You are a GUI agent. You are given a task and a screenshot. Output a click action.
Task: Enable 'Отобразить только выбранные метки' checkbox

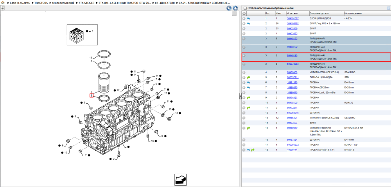click(245, 8)
